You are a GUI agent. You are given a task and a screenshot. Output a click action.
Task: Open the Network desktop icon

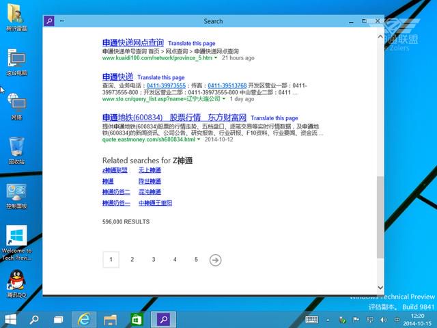point(16,107)
